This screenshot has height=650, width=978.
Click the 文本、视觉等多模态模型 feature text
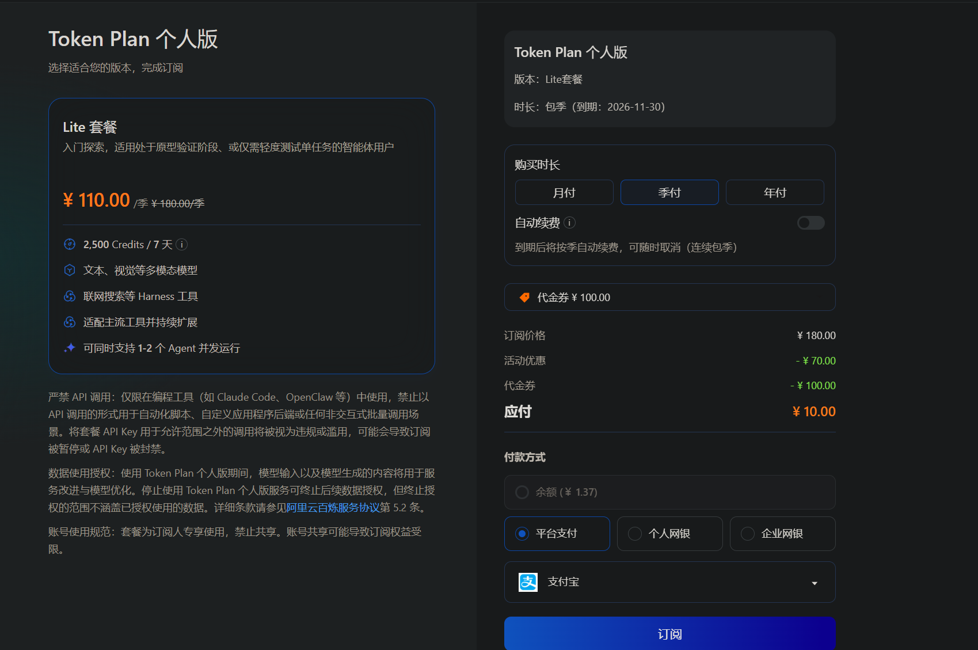click(x=140, y=271)
